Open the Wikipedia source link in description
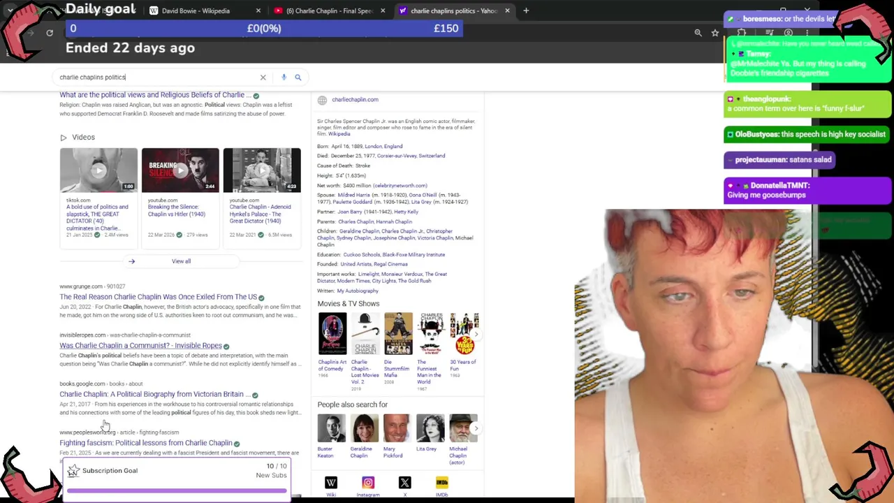The image size is (894, 503). (339, 134)
